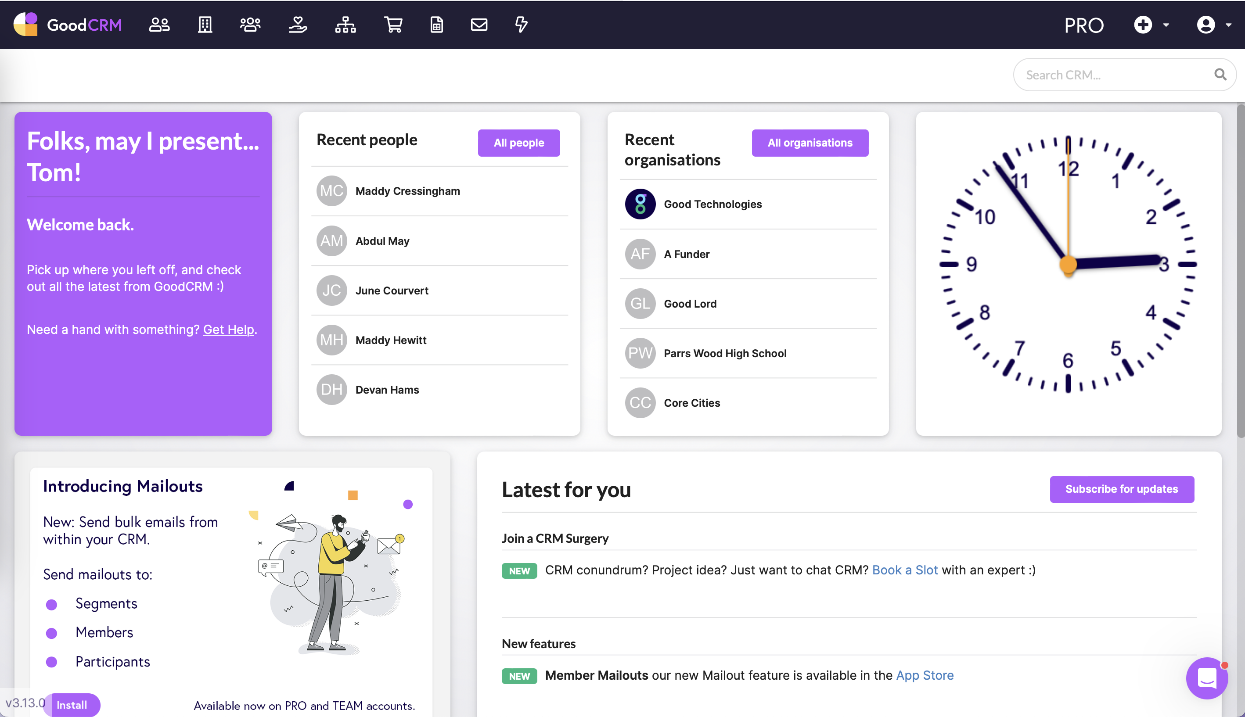Open the Shop cart icon
1245x717 pixels.
coord(393,25)
